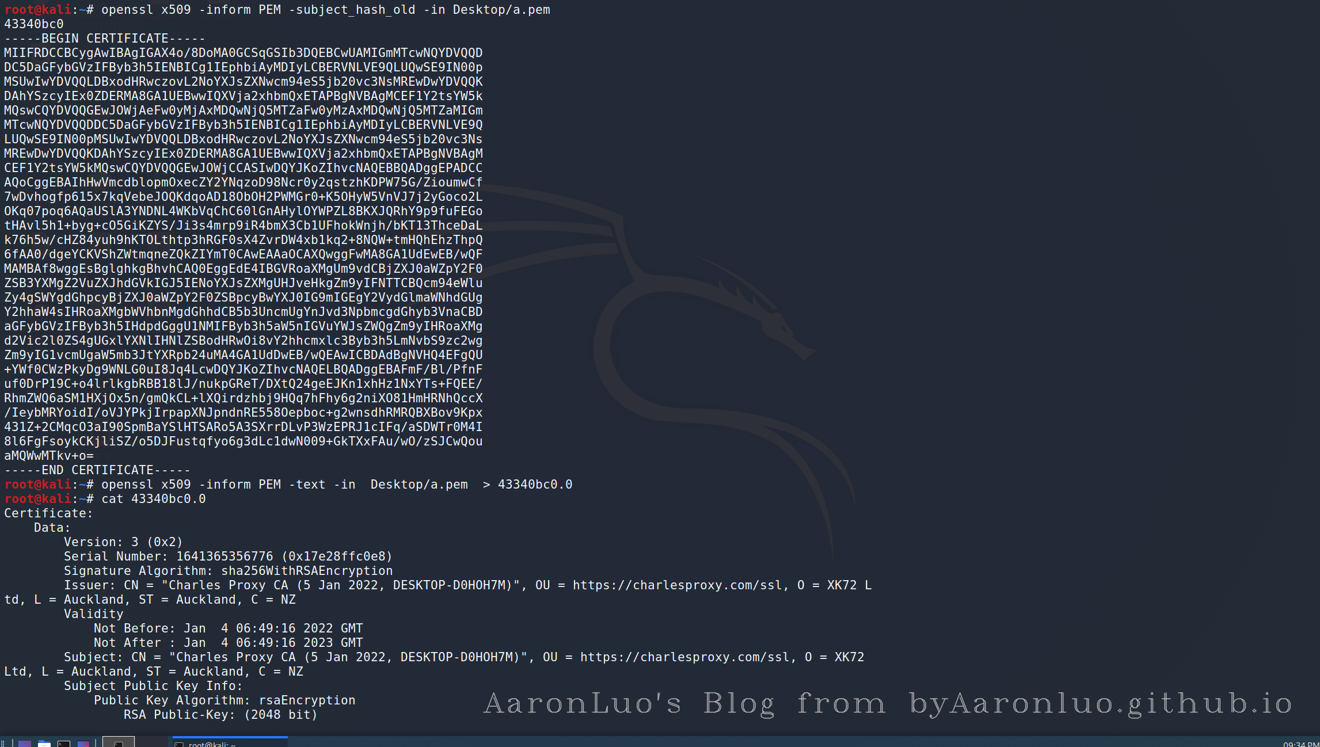Click the byAaronluo.github.io watermark text
Screen dimensions: 1320x747
click(x=1101, y=703)
